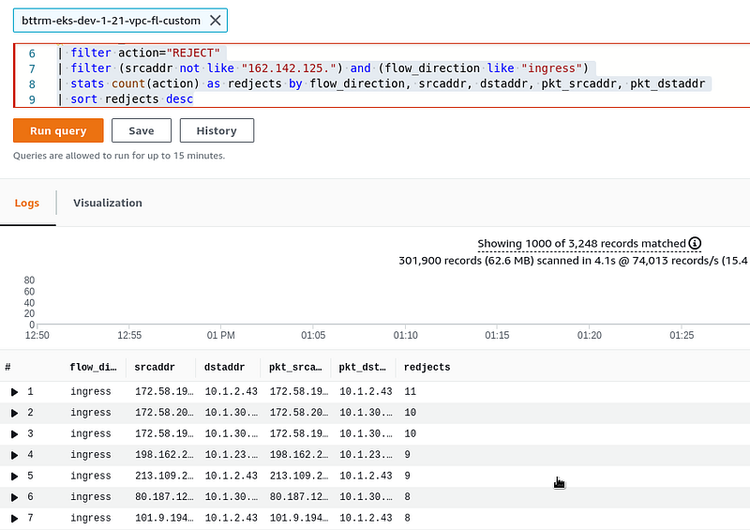Click srcaddr 213.109.2... in row 5
Viewport: 750px width, 530px height.
[164, 476]
